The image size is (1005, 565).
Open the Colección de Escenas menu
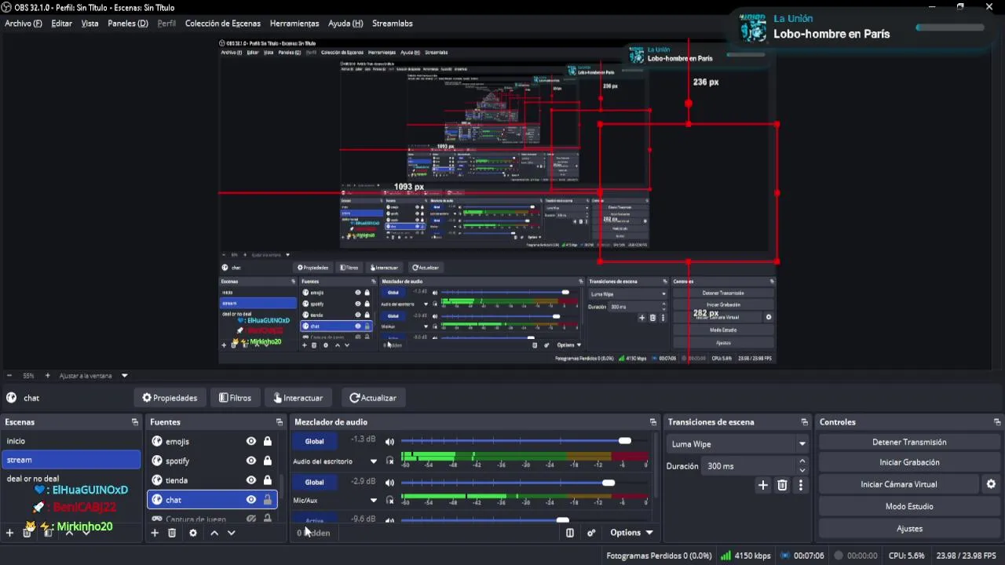tap(223, 24)
